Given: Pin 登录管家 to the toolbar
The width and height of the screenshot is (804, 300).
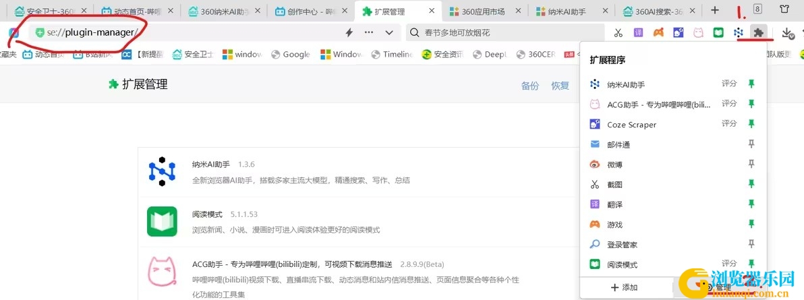Looking at the screenshot, I should pos(751,244).
